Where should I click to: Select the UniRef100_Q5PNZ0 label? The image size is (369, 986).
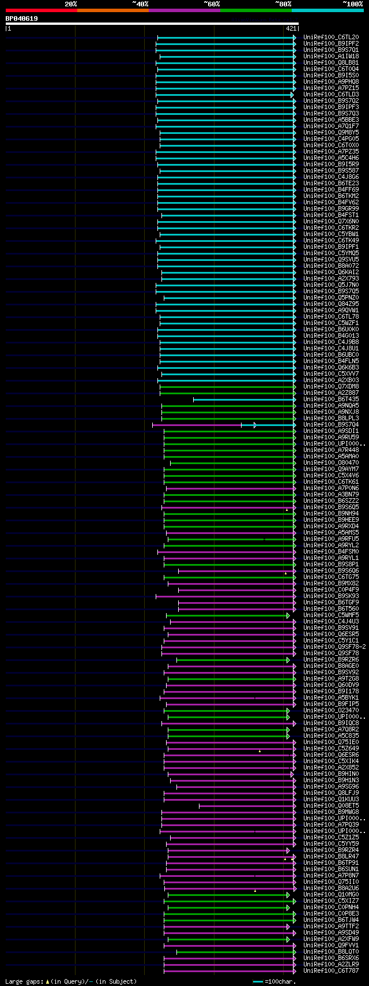coord(331,298)
